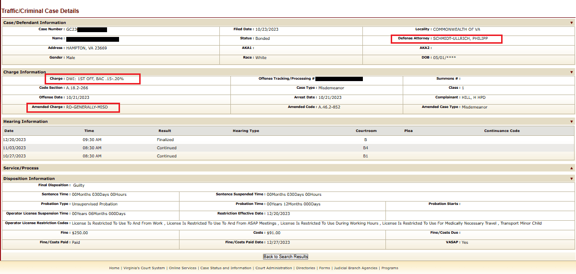Select the 12/20/2023 finalized hearing row

288,140
